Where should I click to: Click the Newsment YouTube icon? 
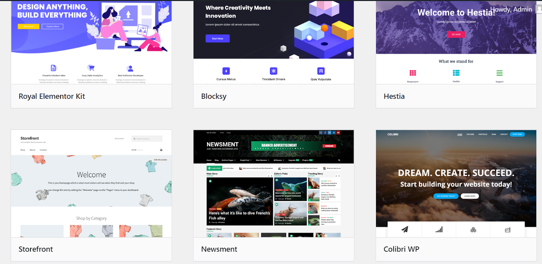coord(338,133)
